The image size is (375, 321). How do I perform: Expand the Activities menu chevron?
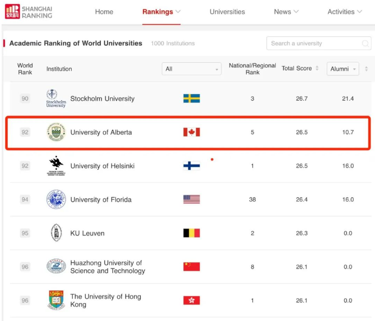359,11
